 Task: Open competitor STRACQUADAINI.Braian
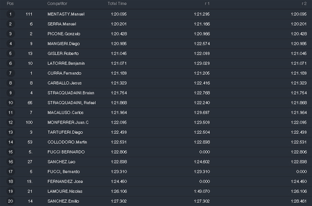pyautogui.click(x=71, y=93)
